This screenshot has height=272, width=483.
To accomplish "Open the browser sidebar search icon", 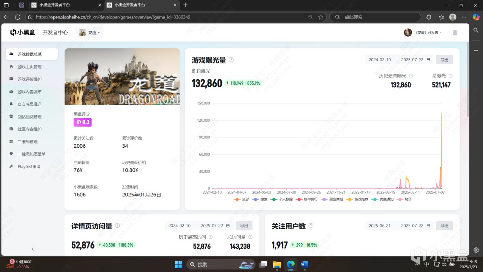I will point(476,30).
